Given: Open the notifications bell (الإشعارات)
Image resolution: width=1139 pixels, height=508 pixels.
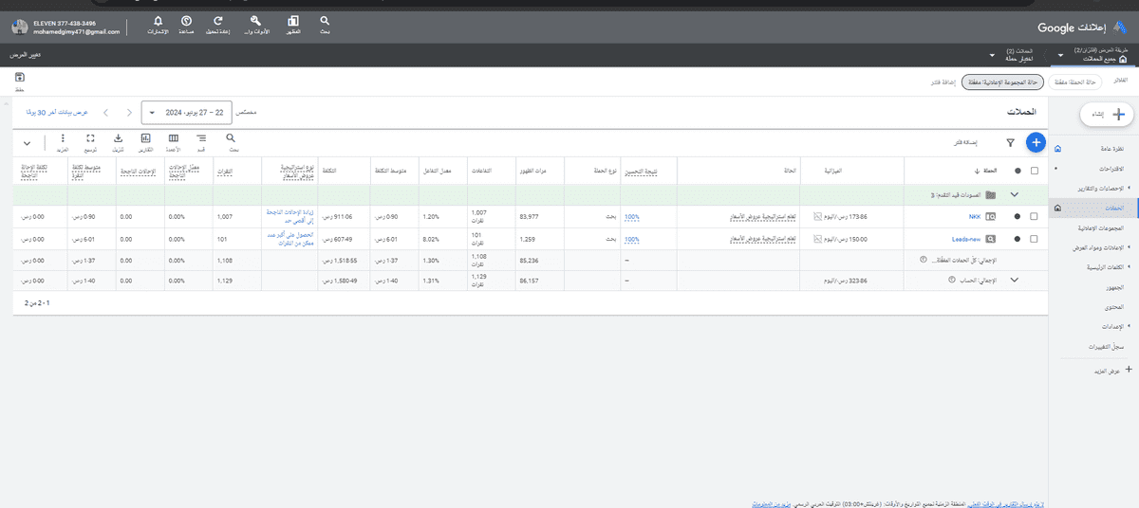Looking at the screenshot, I should (x=158, y=21).
